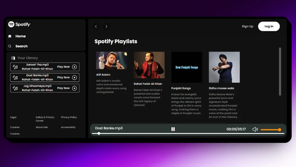This screenshot has height=167, width=296.
Task: Click the Sign Up link
Action: point(248,26)
